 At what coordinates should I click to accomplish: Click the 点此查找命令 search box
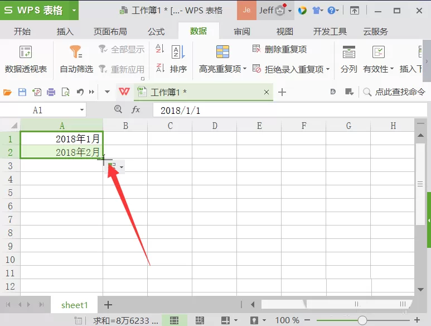(394, 92)
